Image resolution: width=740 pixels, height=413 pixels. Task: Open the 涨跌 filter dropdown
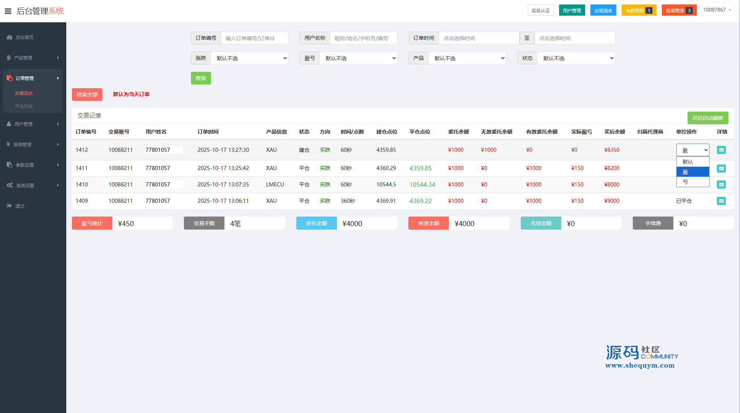click(249, 58)
